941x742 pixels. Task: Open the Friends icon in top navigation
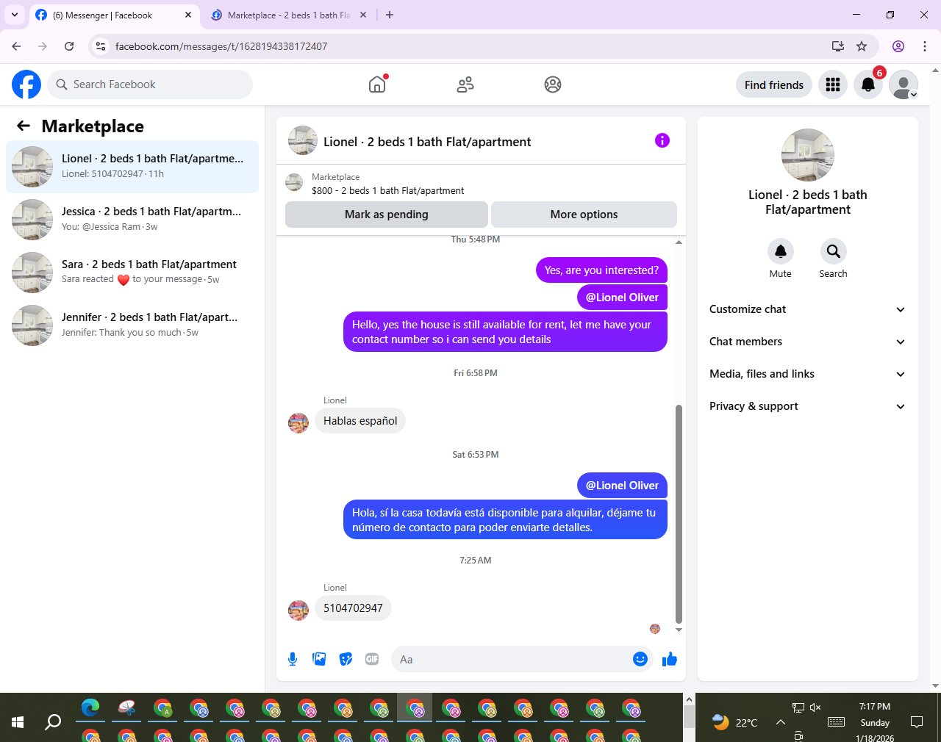coord(465,84)
